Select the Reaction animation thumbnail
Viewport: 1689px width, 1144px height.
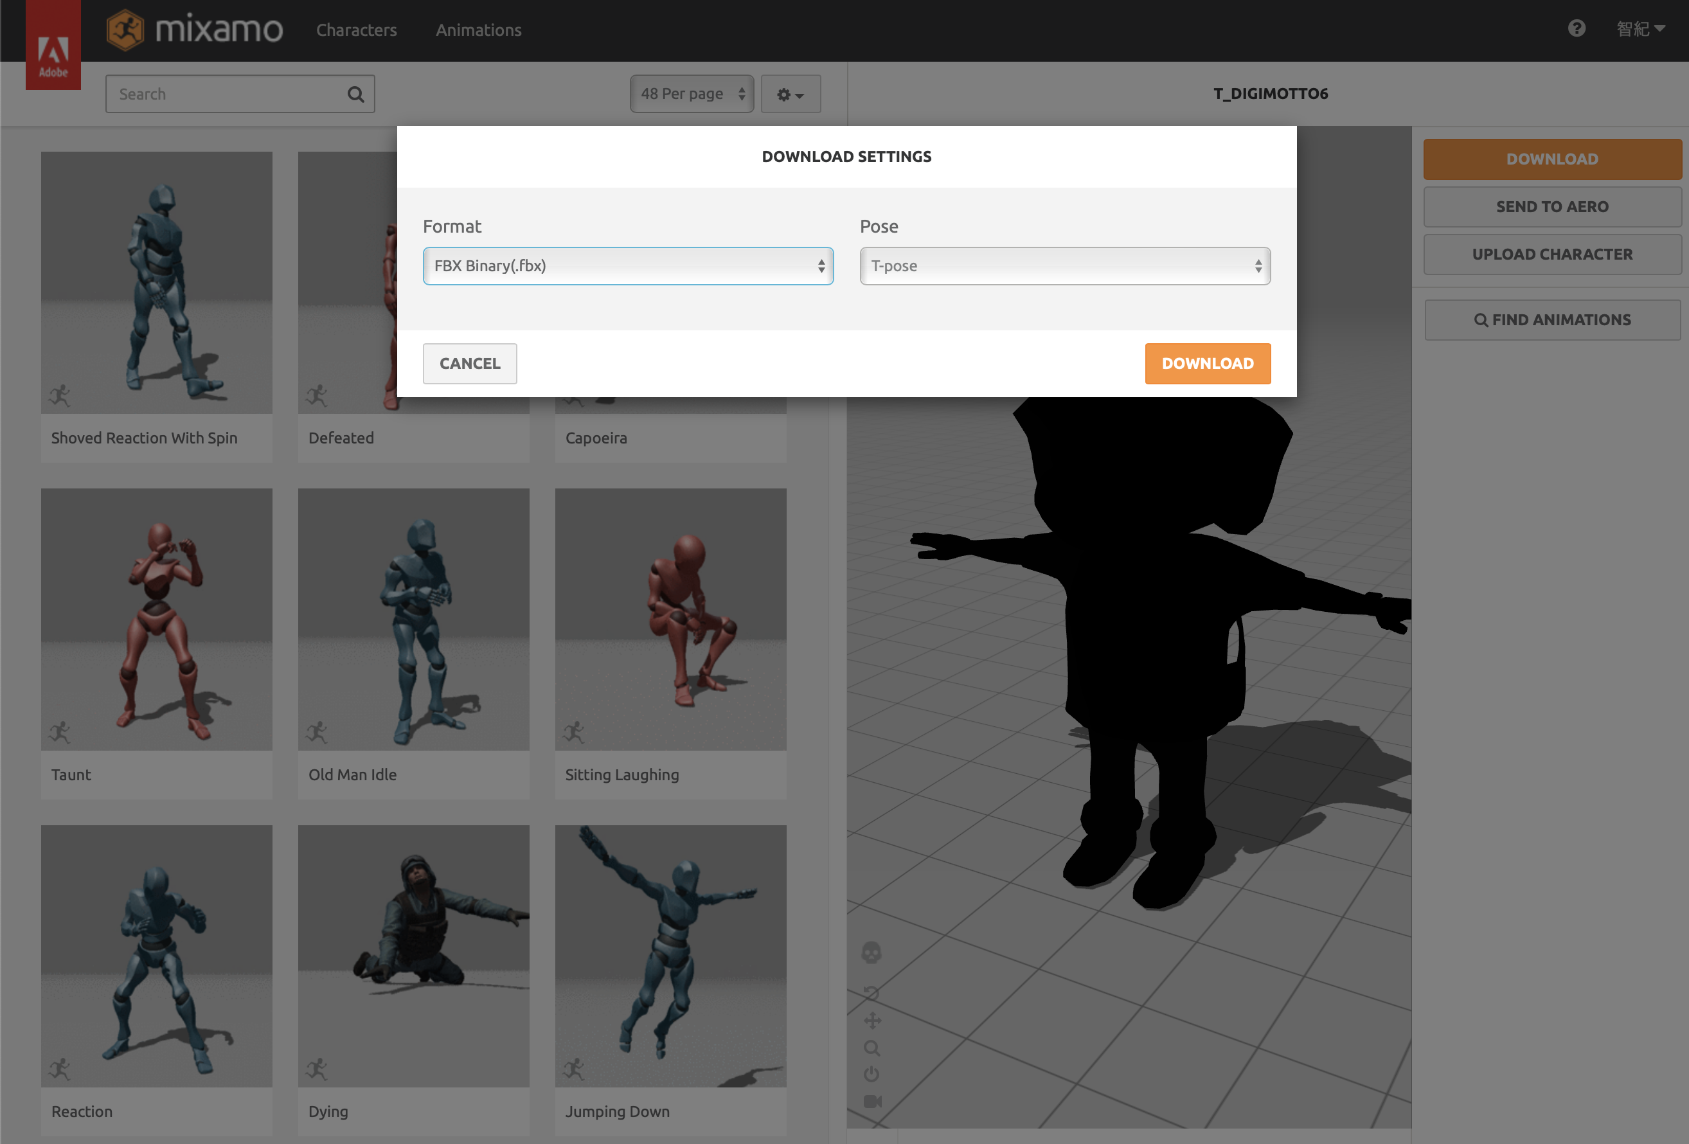pyautogui.click(x=156, y=956)
